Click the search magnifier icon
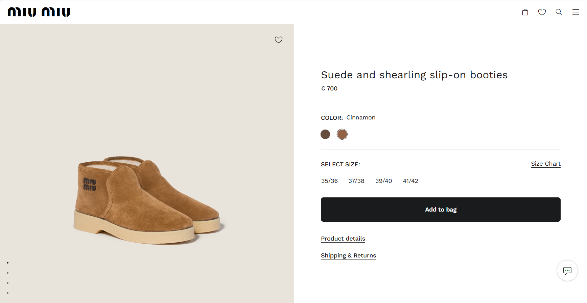This screenshot has width=587, height=303. tap(559, 12)
